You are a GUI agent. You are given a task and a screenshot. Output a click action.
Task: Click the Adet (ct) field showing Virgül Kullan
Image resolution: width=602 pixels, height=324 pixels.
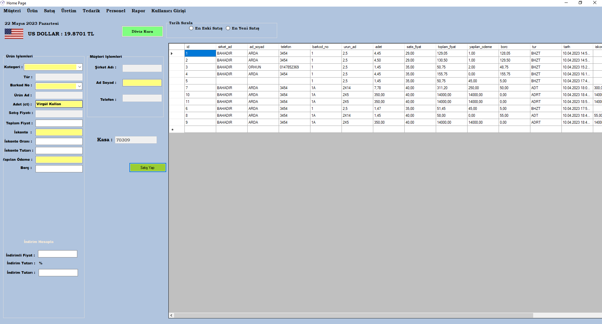pyautogui.click(x=59, y=104)
